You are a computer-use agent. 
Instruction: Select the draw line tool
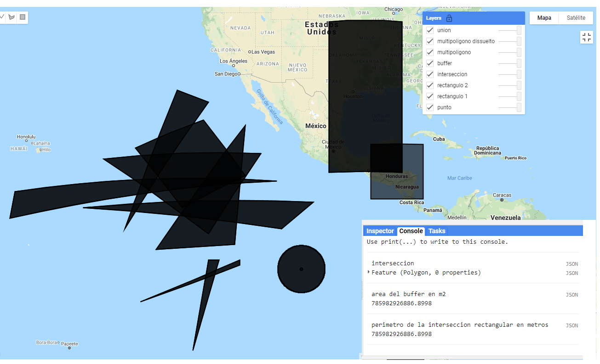pos(2,17)
